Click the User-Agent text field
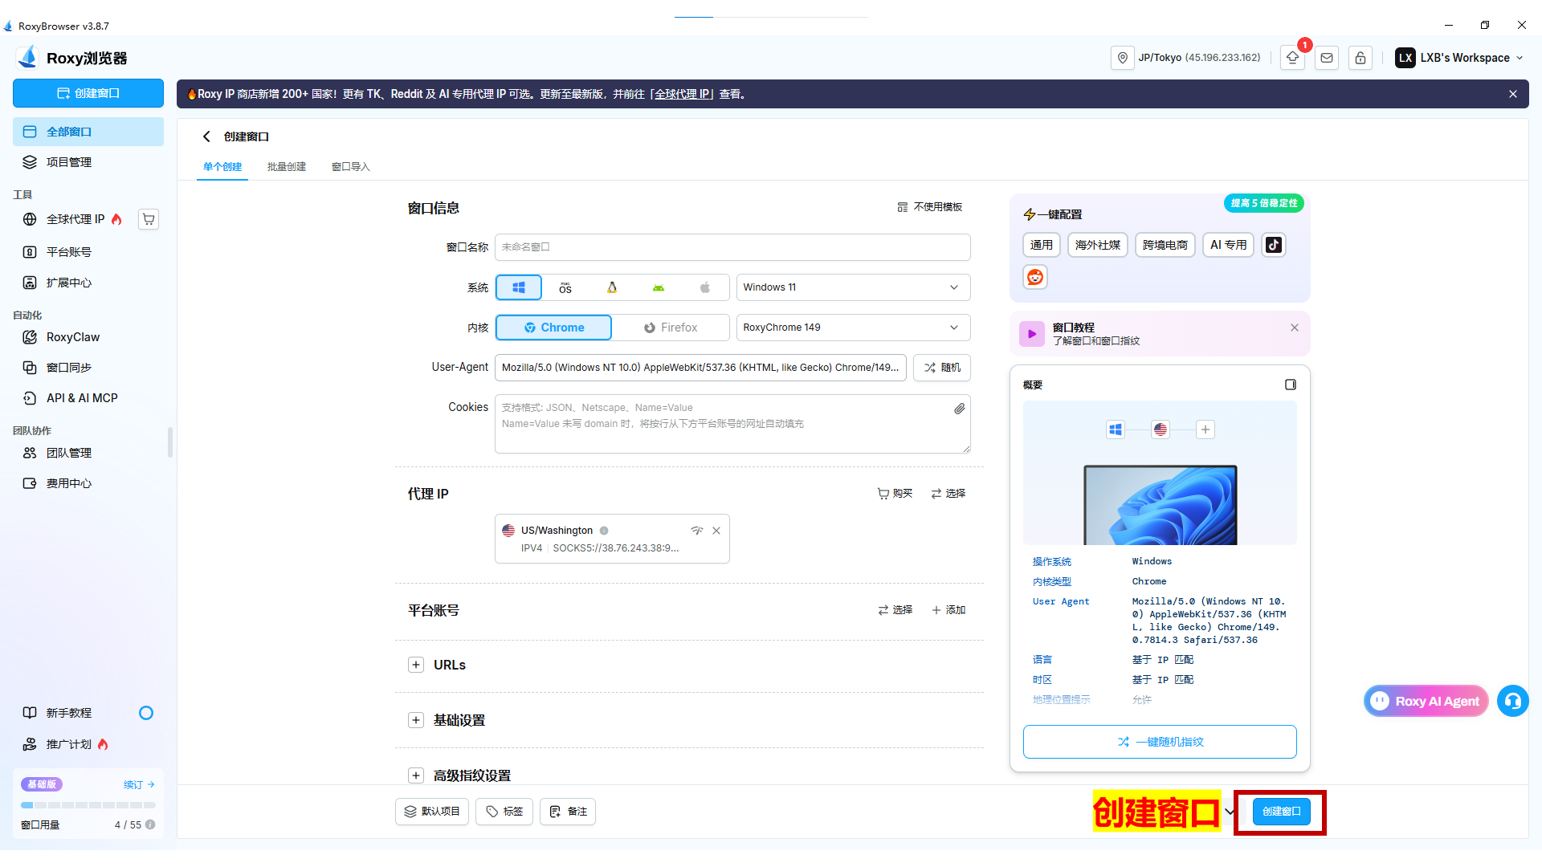 point(700,368)
